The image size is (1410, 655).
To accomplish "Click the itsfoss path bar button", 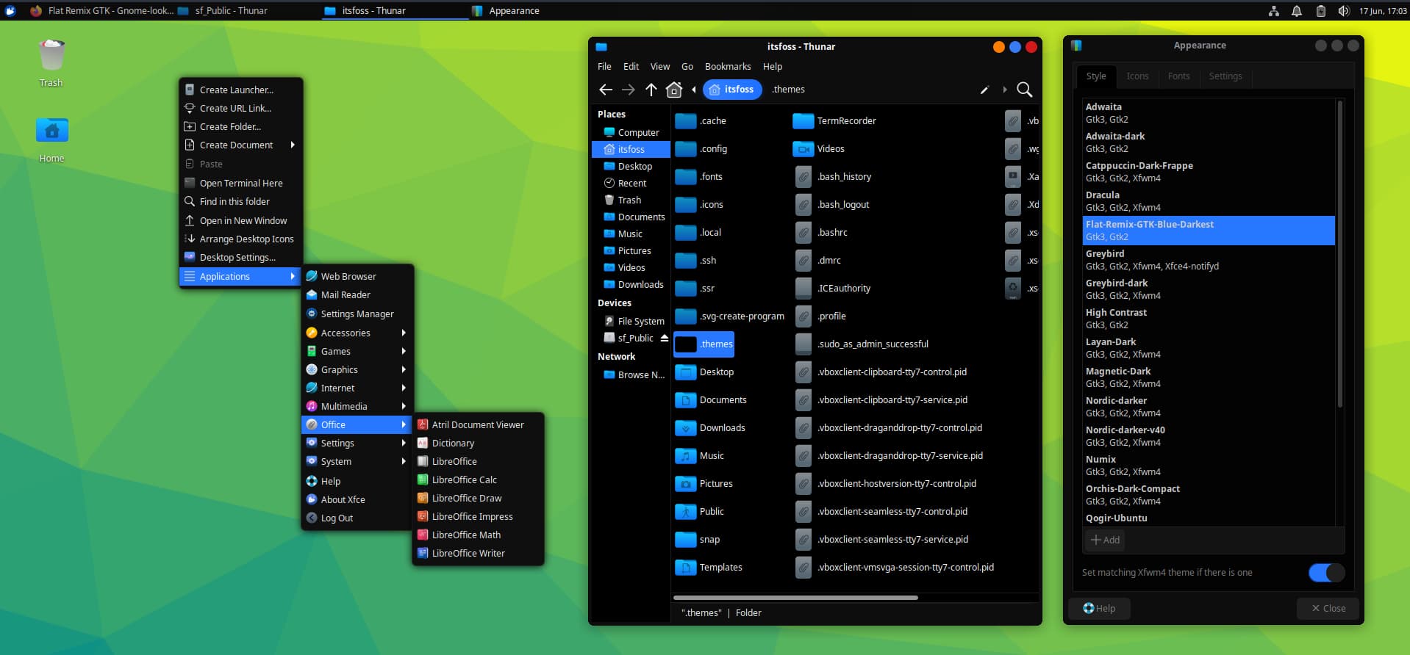I will 731,90.
